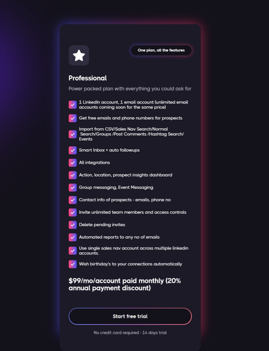Click the check icon beside 'Group messaging, Event Messaging'
Viewport: 269px width, 351px height.
[72, 187]
